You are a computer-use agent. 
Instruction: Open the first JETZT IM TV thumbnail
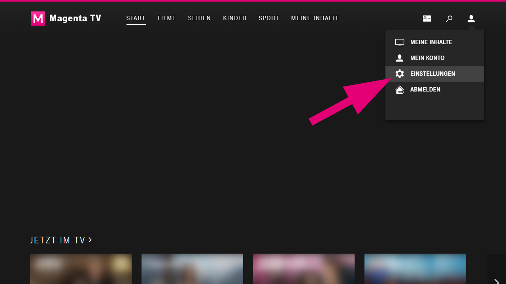tap(81, 269)
